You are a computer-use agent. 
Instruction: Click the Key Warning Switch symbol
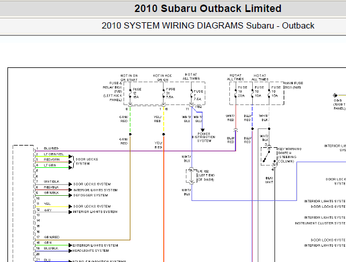269,156
